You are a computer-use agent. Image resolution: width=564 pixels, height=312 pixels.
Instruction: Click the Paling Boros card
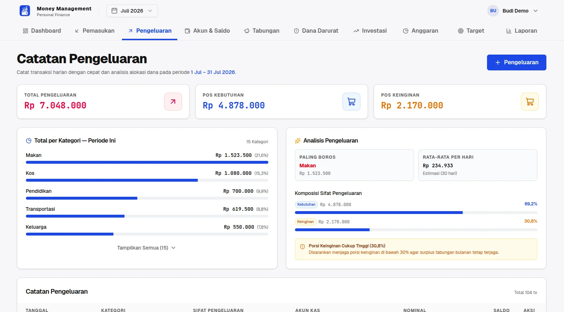[354, 165]
